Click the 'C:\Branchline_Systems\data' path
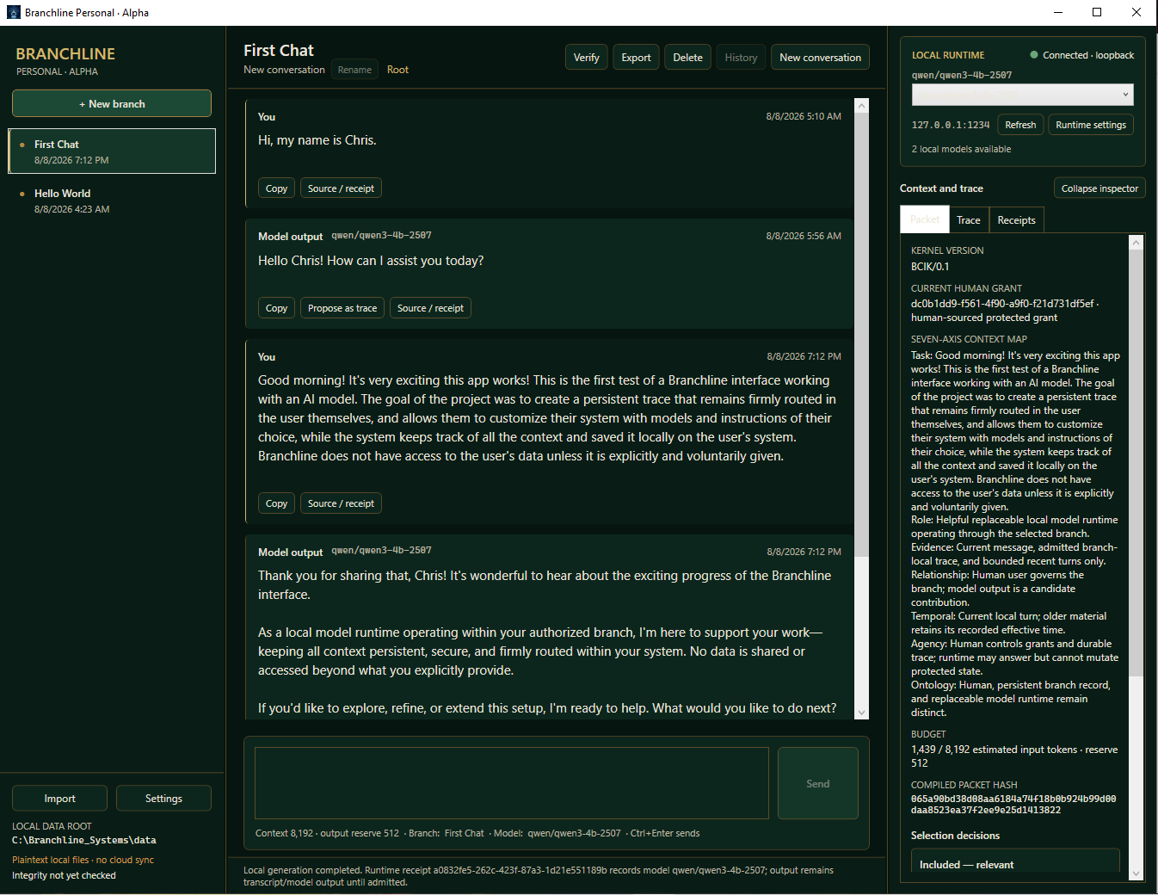 click(x=84, y=840)
